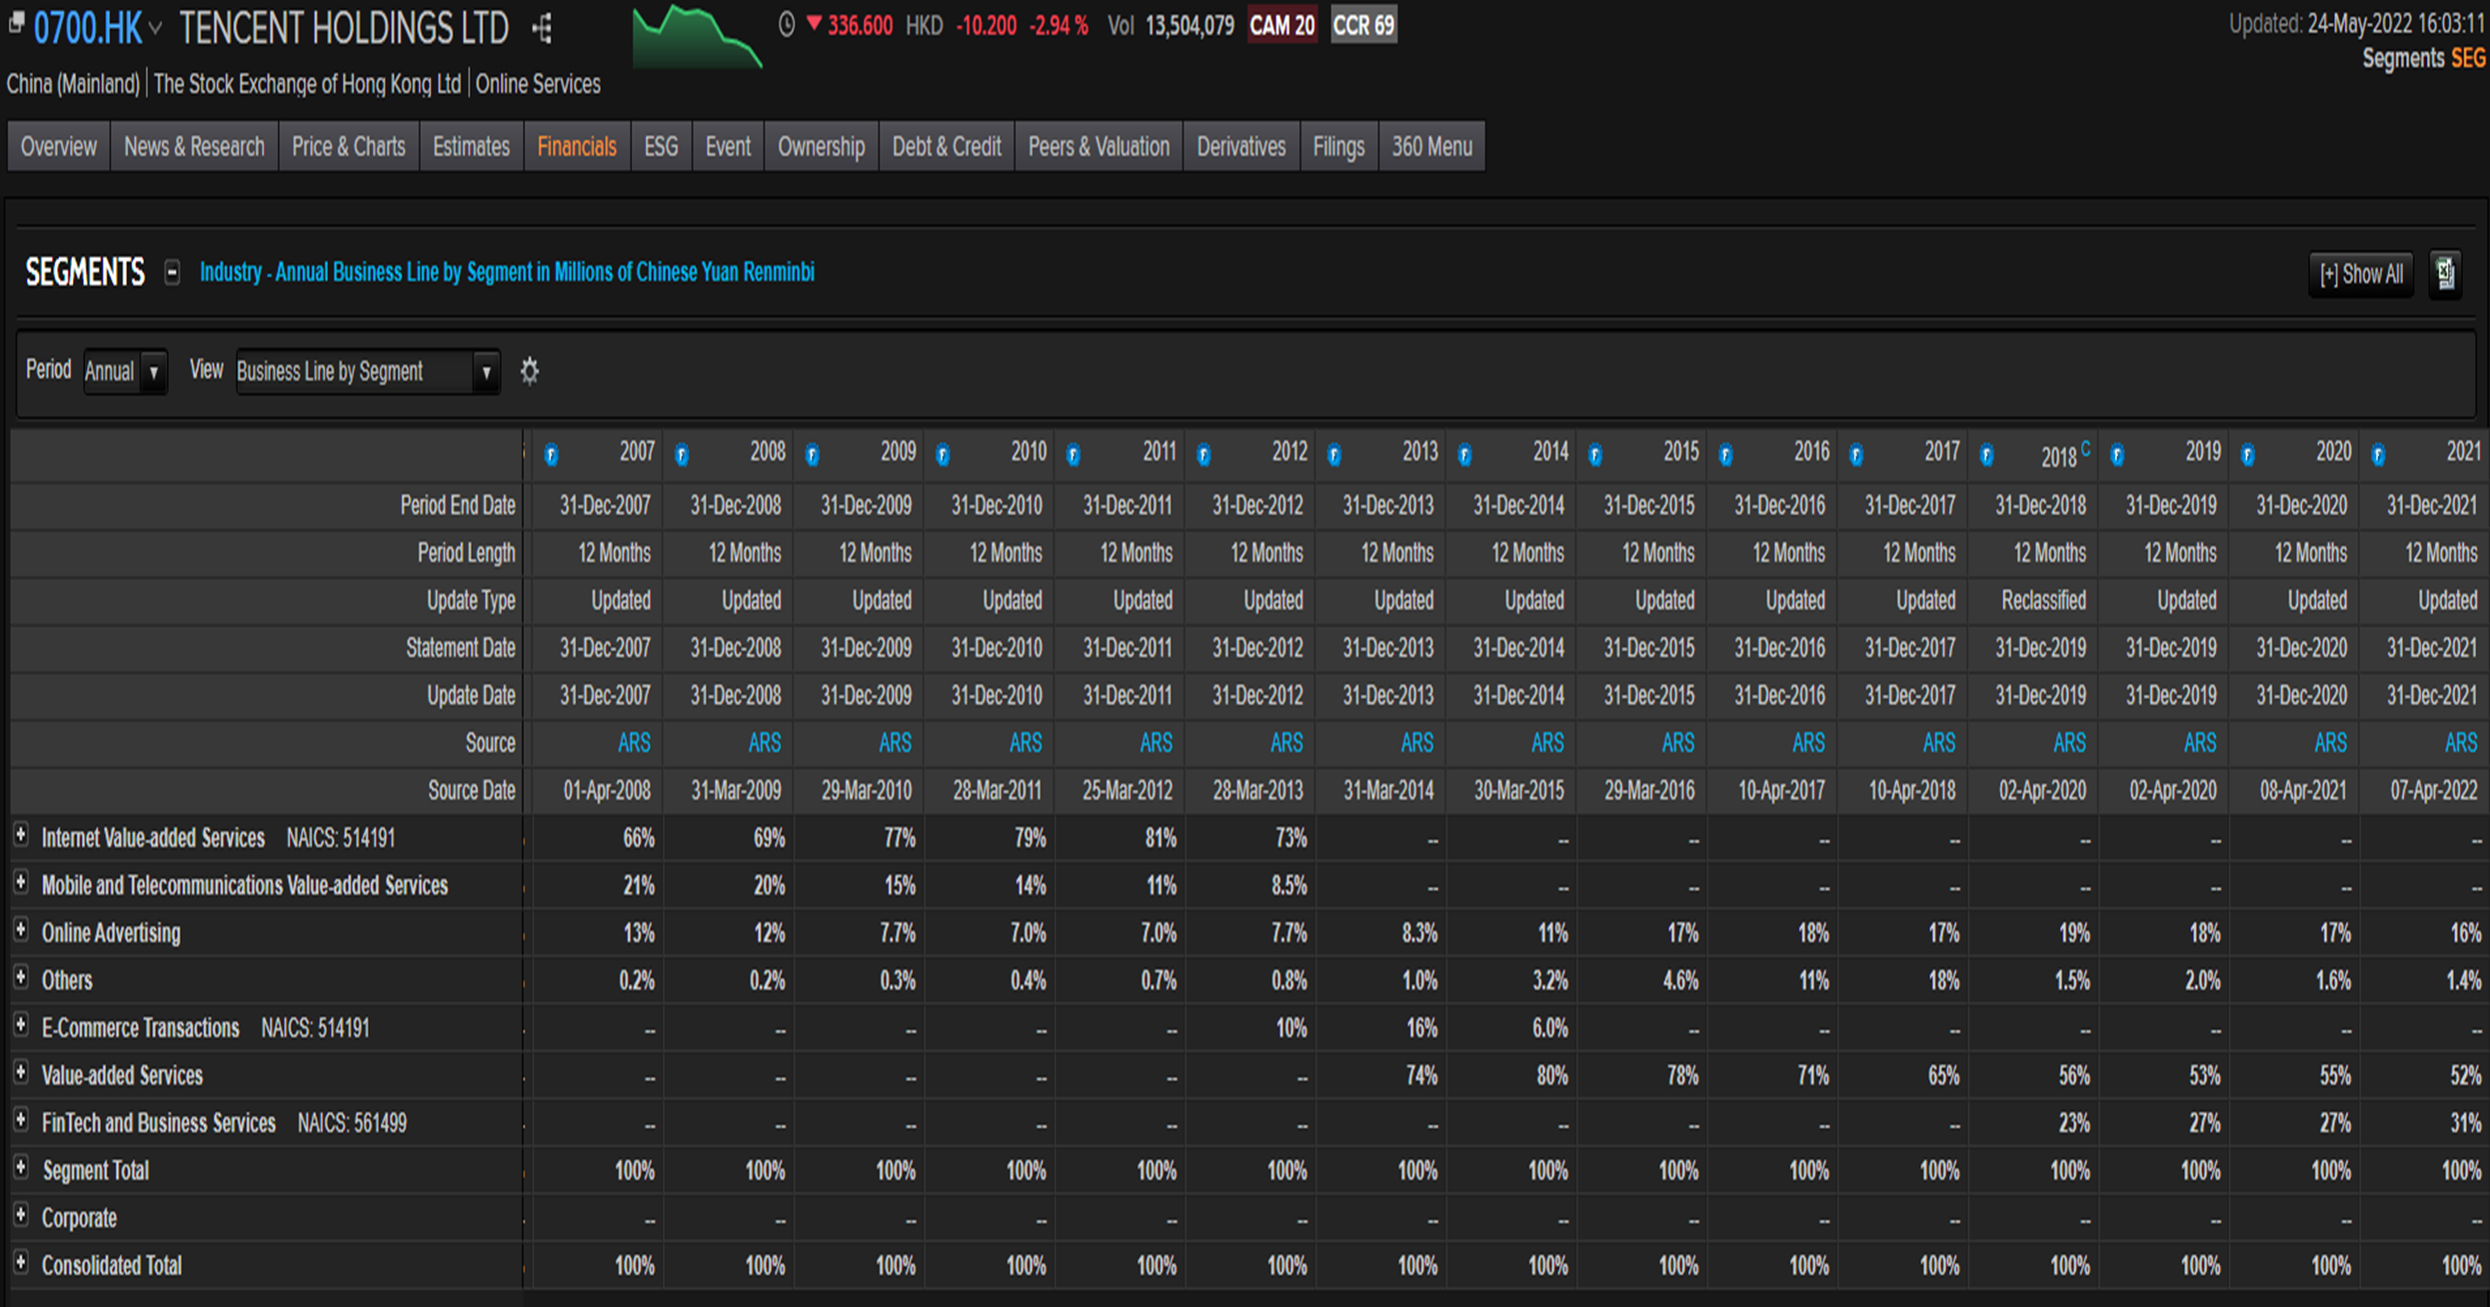Open ticker 0700.HK dropdown arrow
This screenshot has height=1307, width=2490.
click(x=155, y=28)
